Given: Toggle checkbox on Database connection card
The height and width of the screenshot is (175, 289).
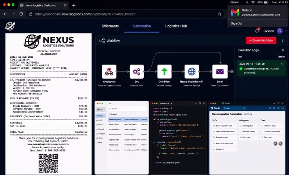Looking at the screenshot, I should (x=263, y=132).
